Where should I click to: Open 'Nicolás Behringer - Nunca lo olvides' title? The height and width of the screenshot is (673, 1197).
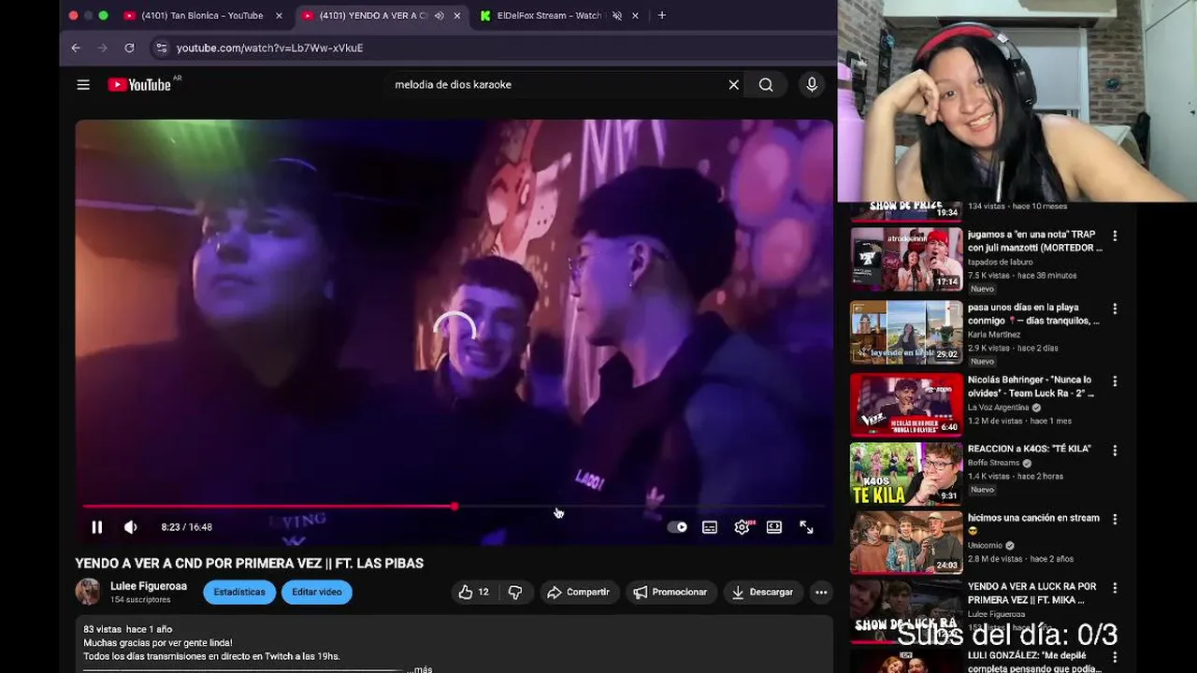[1031, 387]
